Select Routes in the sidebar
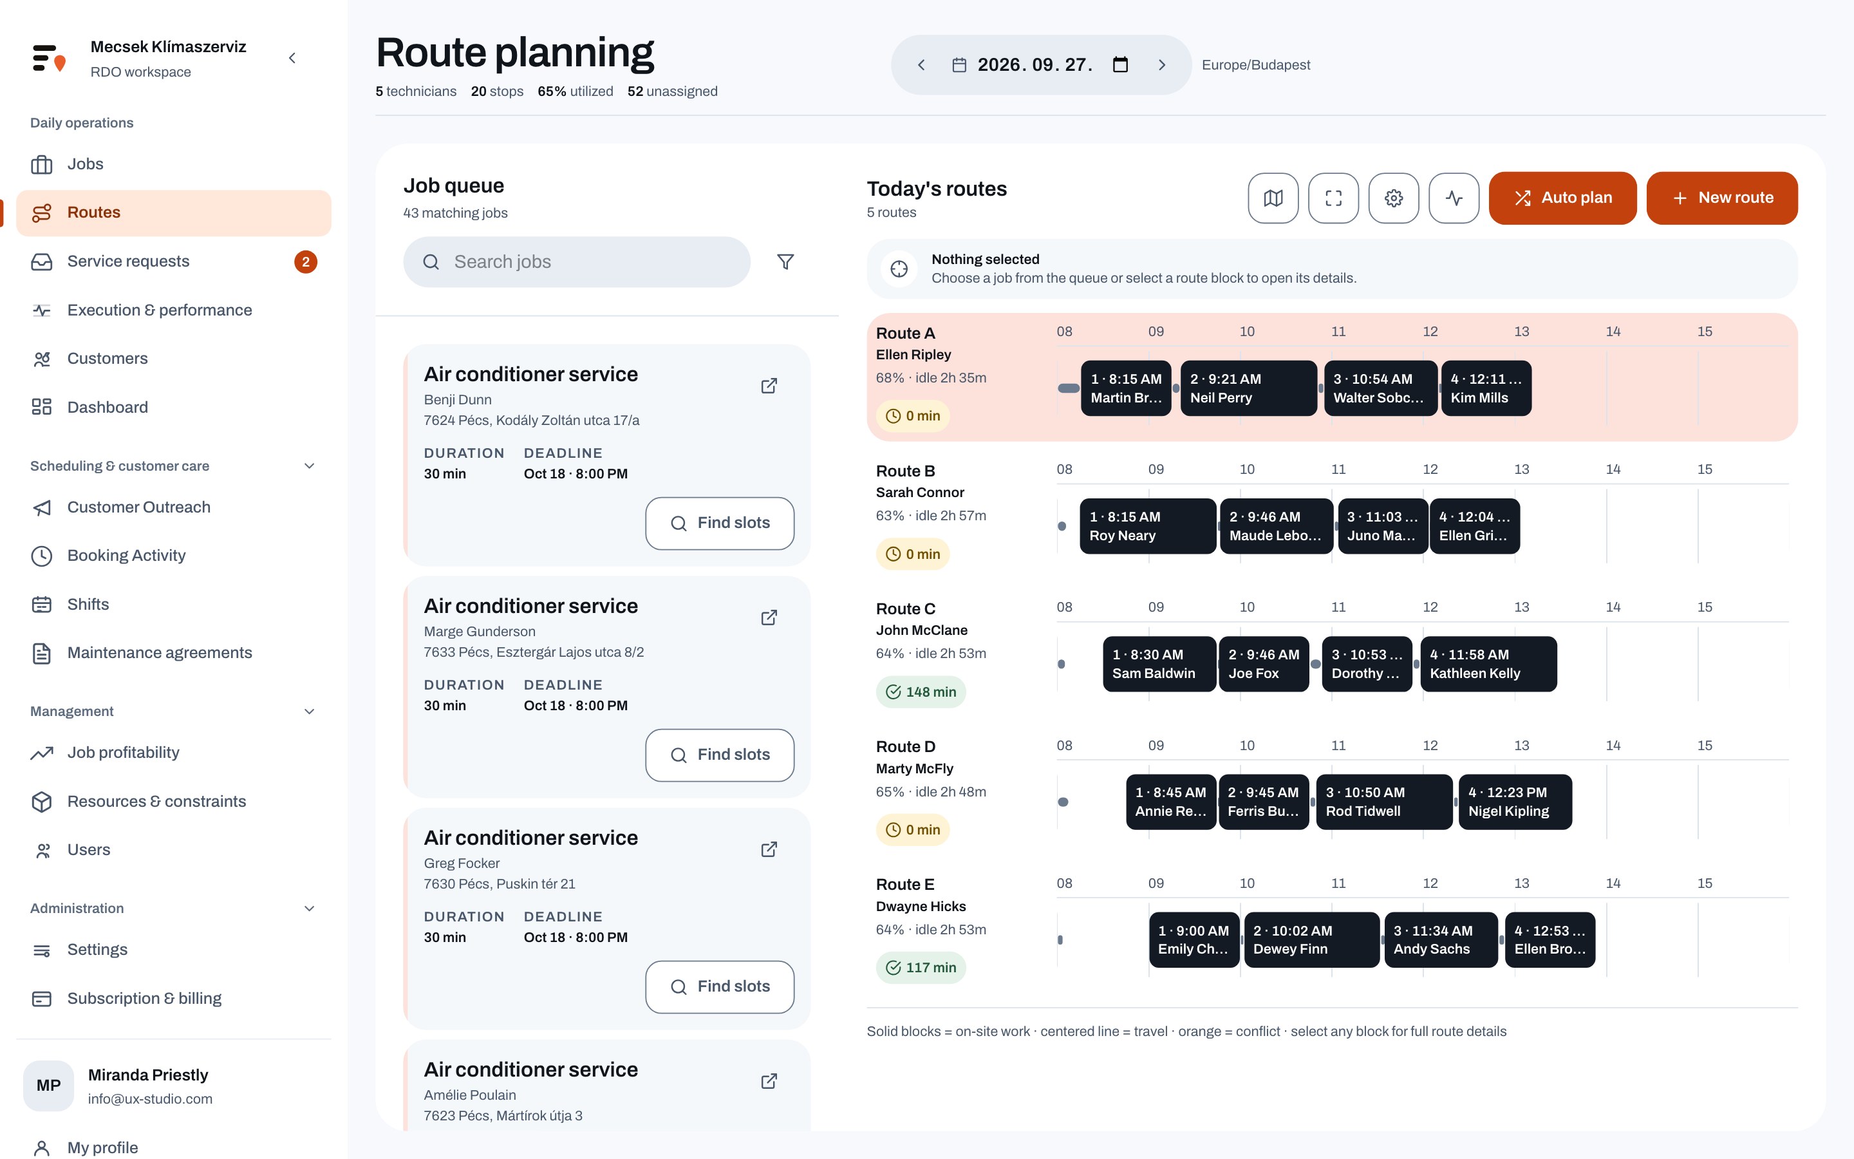Image resolution: width=1854 pixels, height=1159 pixels. tap(173, 212)
